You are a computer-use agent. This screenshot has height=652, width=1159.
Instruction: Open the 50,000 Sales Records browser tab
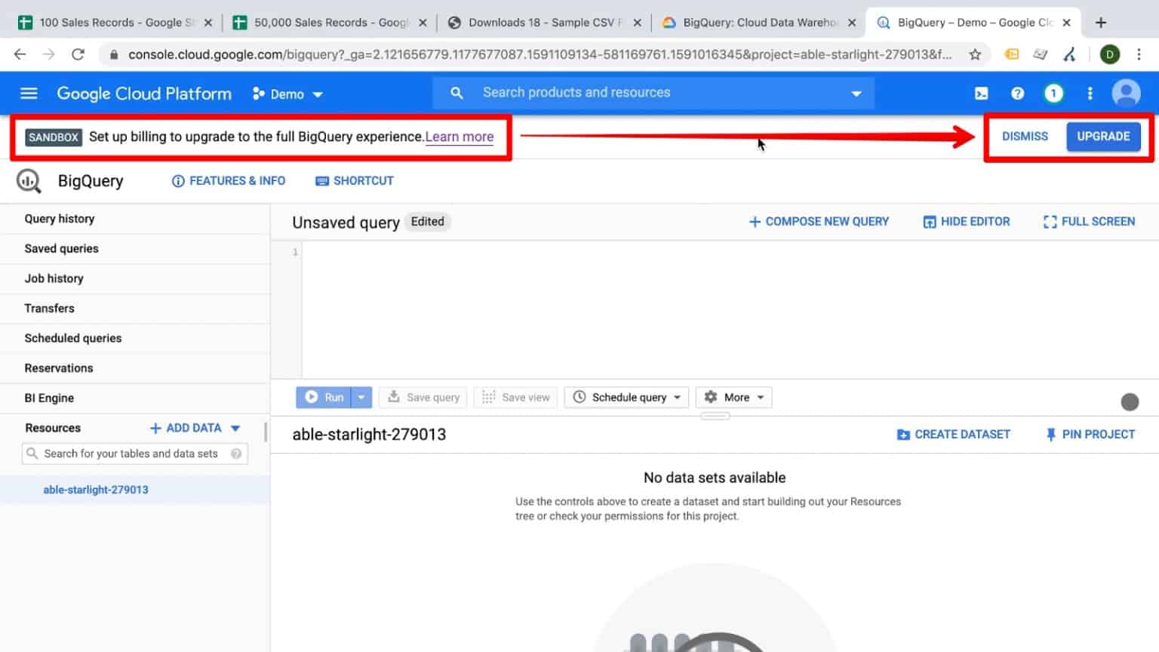[x=324, y=22]
